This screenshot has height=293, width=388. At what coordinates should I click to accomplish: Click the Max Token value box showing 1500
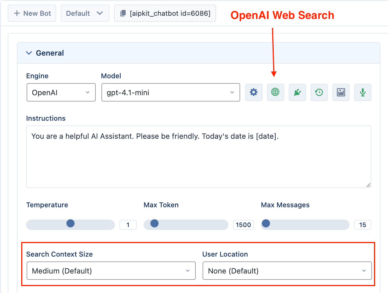point(243,225)
